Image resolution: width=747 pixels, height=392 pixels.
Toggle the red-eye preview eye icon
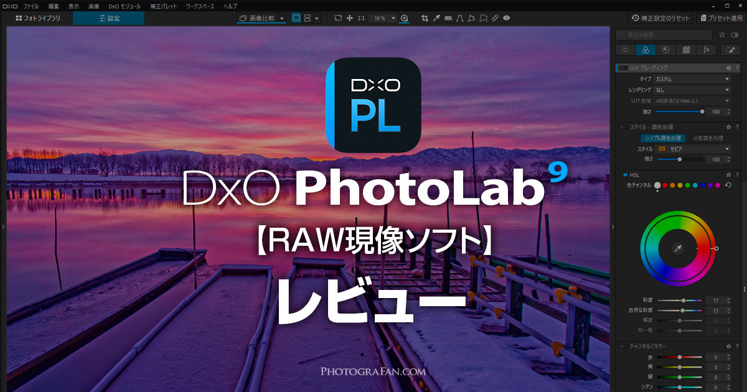pos(507,18)
